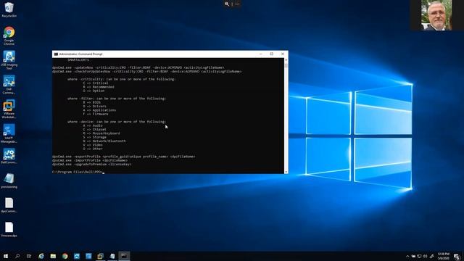Select the Google Chrome desktop shortcut
The image size is (464, 261).
[9, 36]
